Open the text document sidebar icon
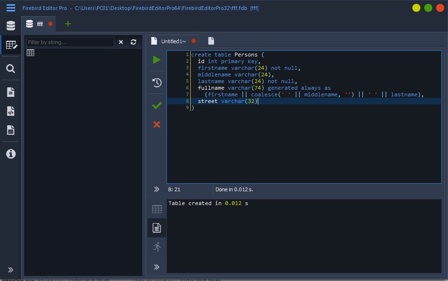448x281 pixels. 10,92
